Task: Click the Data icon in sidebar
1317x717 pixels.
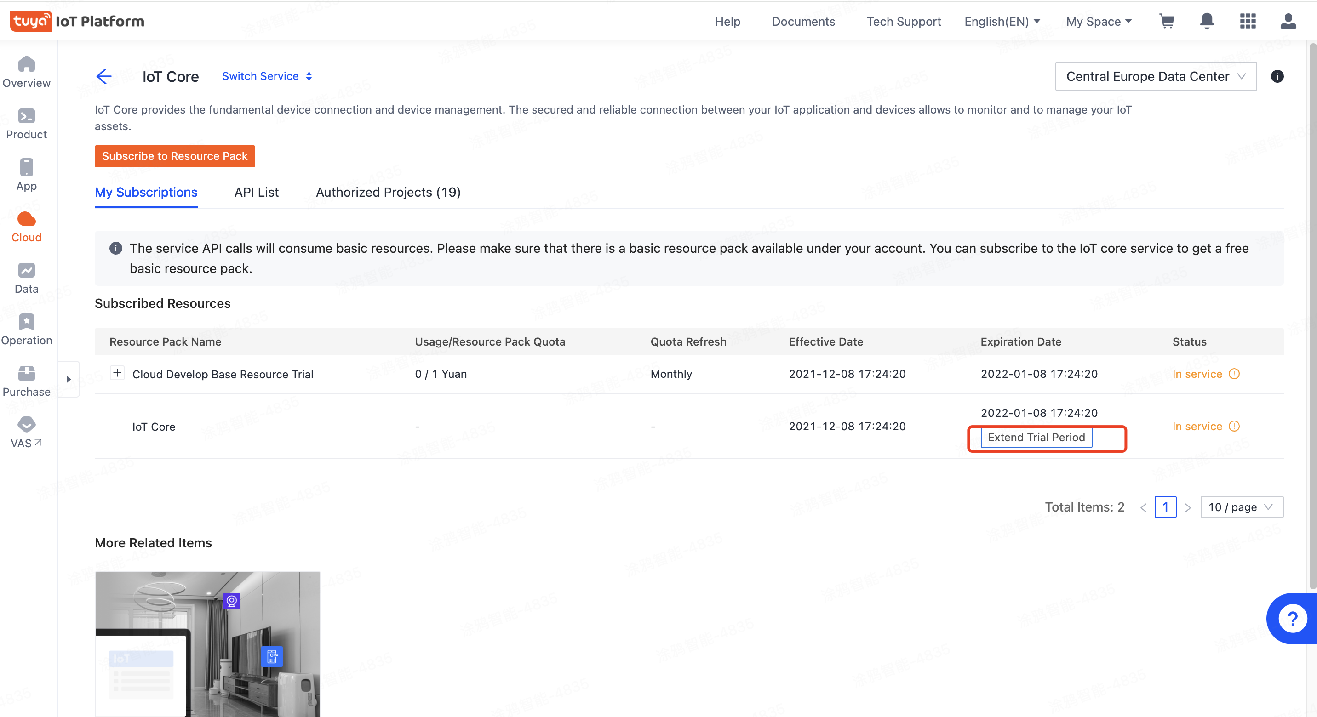Action: 27,279
